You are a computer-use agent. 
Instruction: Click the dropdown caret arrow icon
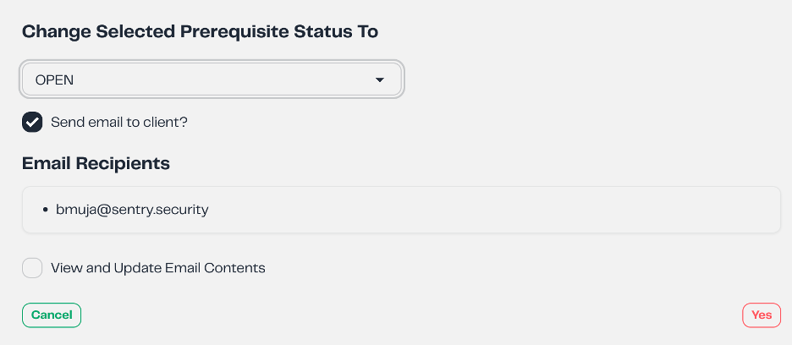tap(380, 79)
